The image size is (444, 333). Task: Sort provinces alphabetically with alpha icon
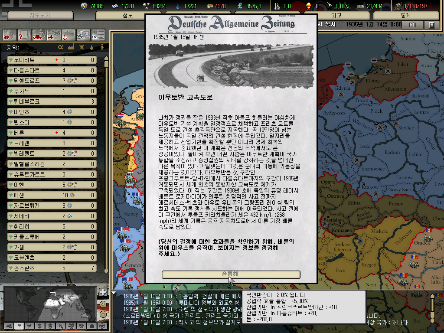tap(61, 47)
